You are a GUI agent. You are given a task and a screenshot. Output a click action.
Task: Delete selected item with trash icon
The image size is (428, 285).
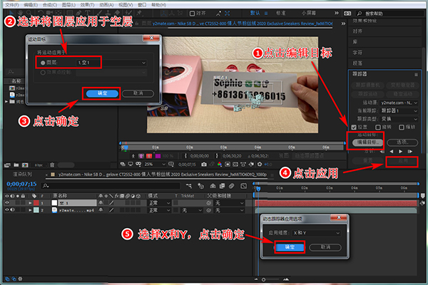pyautogui.click(x=52, y=165)
